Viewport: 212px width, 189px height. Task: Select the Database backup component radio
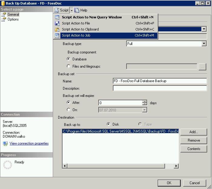[69, 59]
